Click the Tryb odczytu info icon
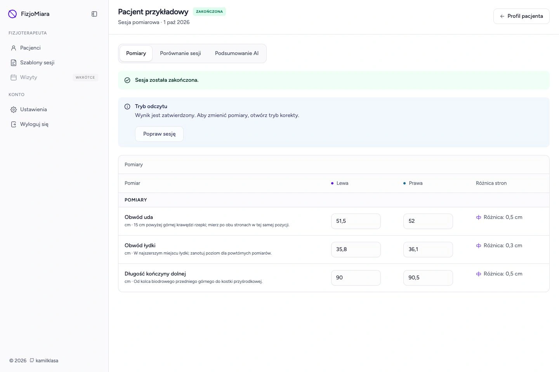This screenshot has width=559, height=372. tap(127, 107)
